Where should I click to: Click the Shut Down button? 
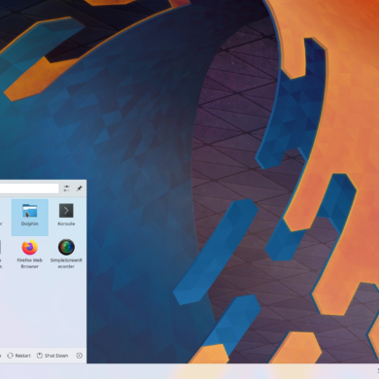click(52, 356)
